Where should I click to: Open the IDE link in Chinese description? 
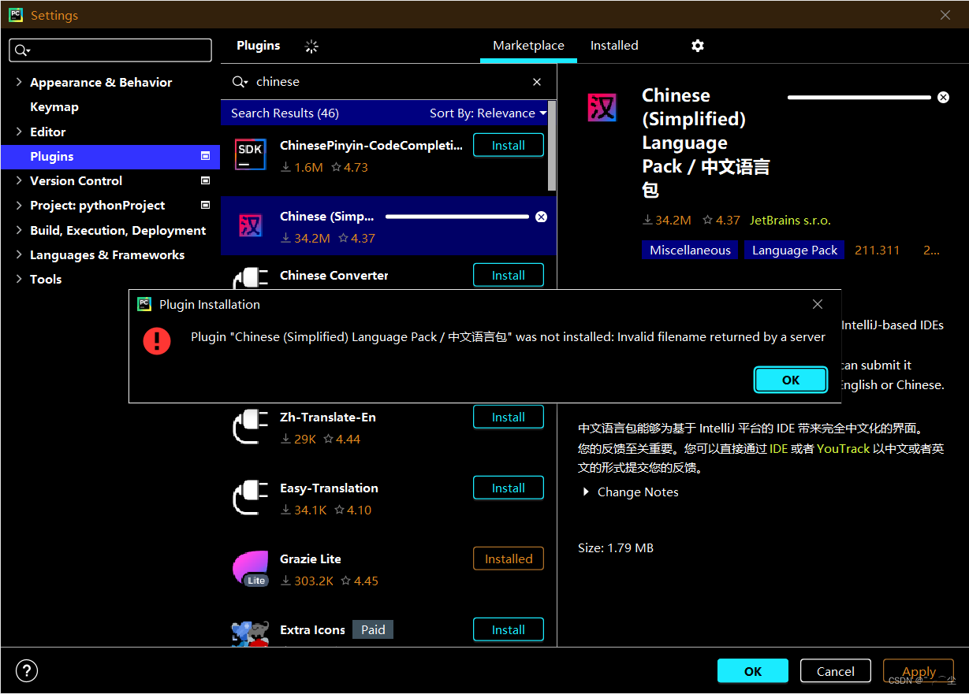pyautogui.click(x=779, y=447)
